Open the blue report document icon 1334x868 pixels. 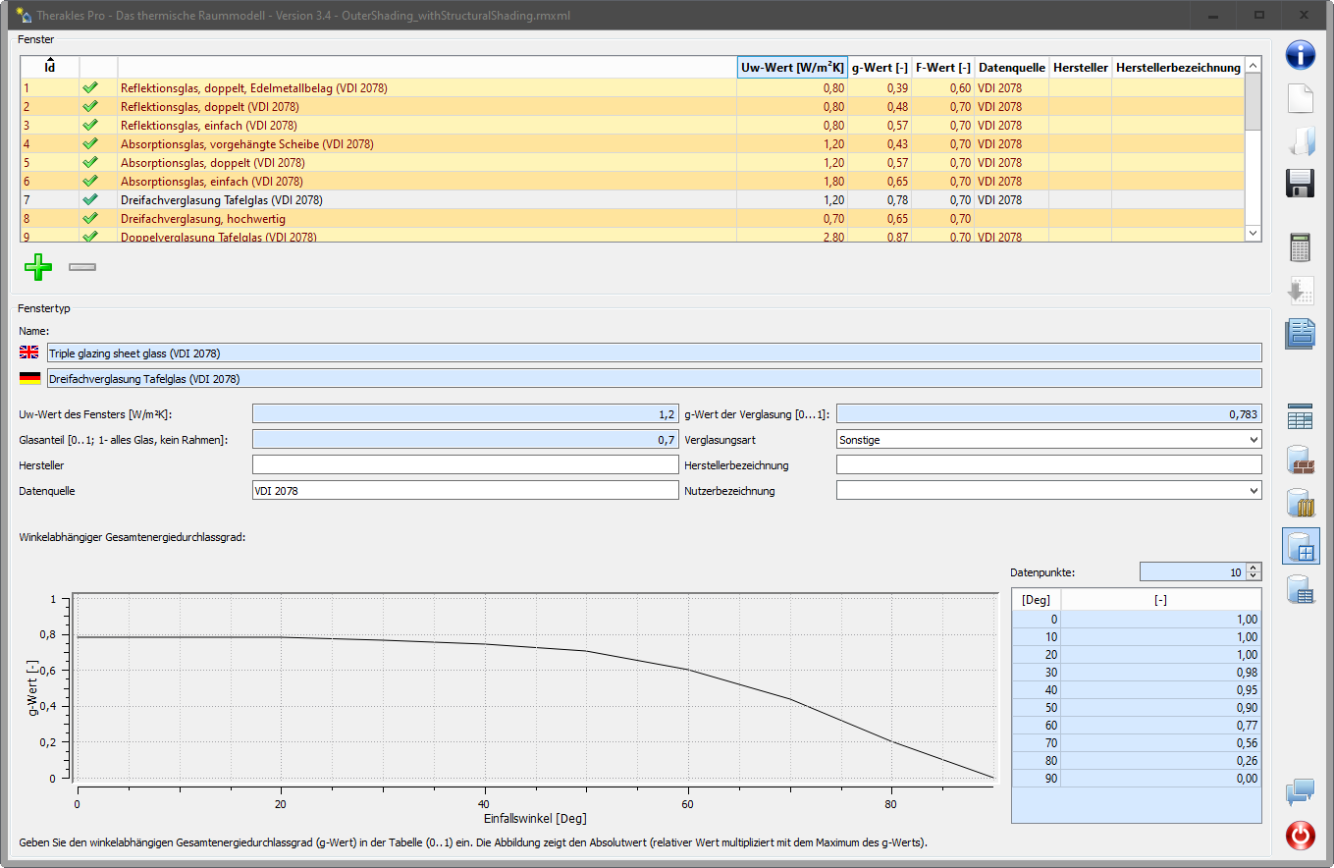tap(1301, 334)
